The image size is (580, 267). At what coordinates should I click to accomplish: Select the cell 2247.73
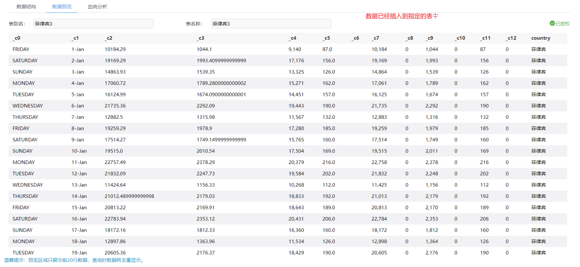pyautogui.click(x=206, y=174)
